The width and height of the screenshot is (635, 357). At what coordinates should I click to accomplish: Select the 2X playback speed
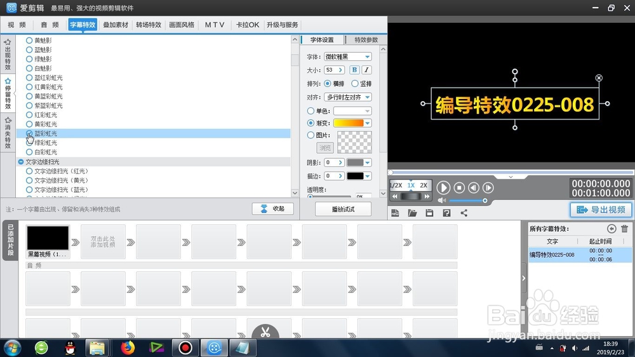[424, 185]
